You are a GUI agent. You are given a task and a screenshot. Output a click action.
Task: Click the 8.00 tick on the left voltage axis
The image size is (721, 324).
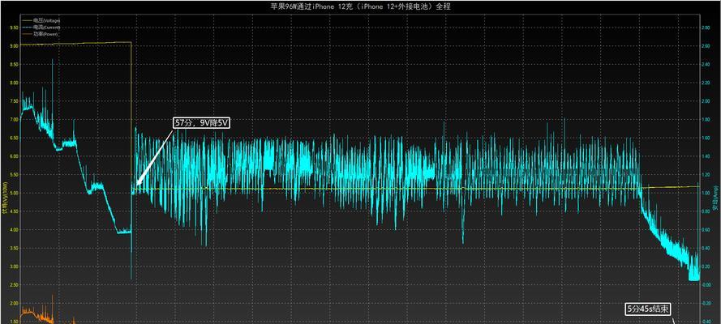pos(14,83)
